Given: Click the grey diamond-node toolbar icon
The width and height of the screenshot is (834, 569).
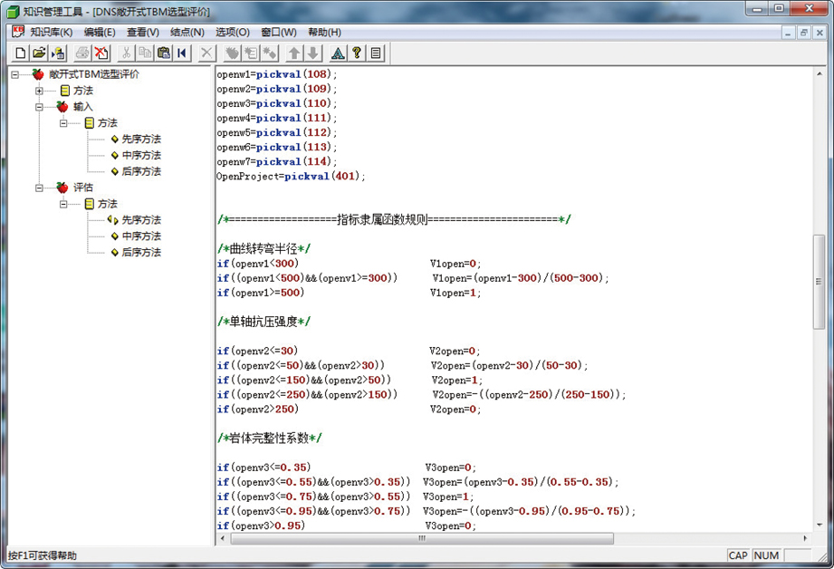Looking at the screenshot, I should pyautogui.click(x=269, y=53).
